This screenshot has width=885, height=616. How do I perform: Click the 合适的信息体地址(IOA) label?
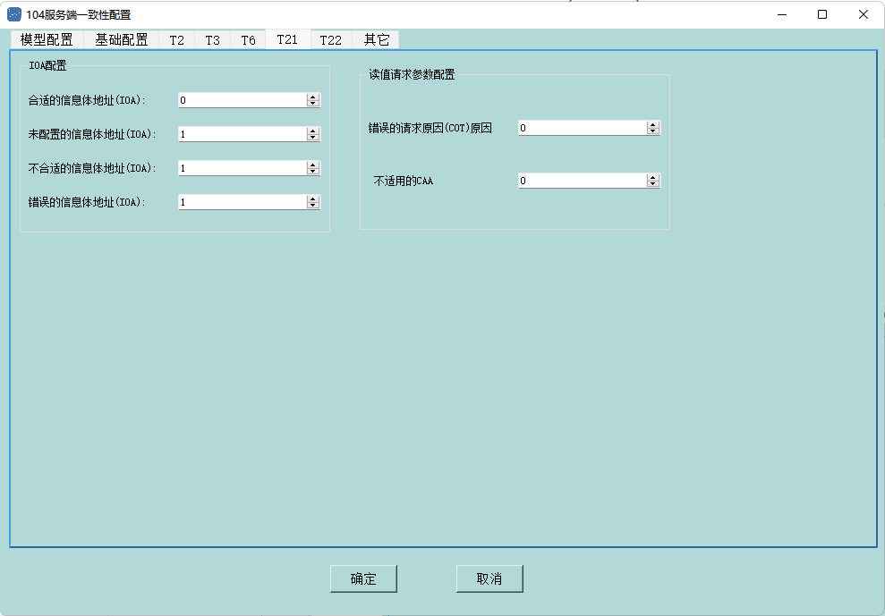click(87, 100)
